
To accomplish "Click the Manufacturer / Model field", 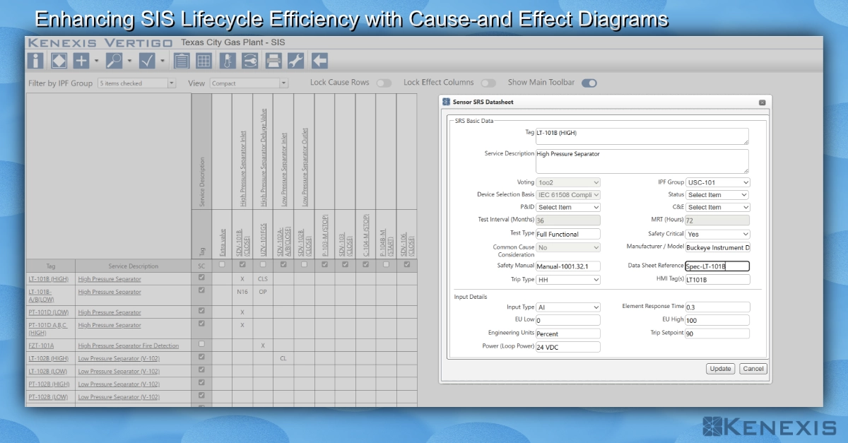I will 718,248.
